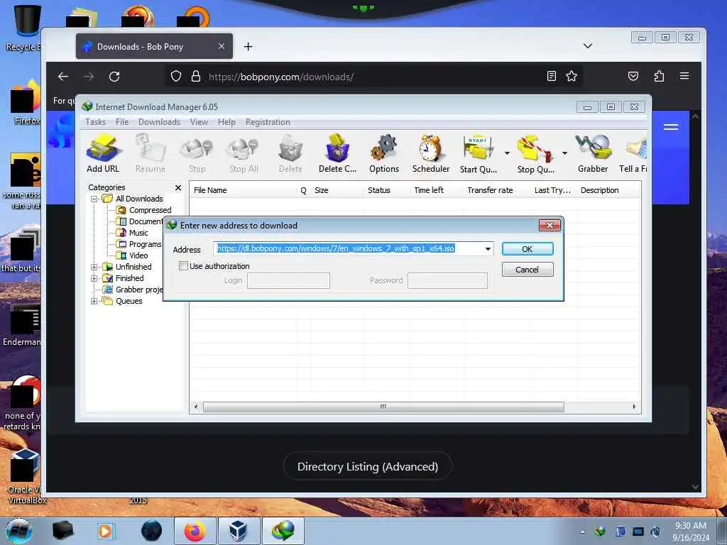
Task: Expand the Finished category node
Action: pos(94,278)
